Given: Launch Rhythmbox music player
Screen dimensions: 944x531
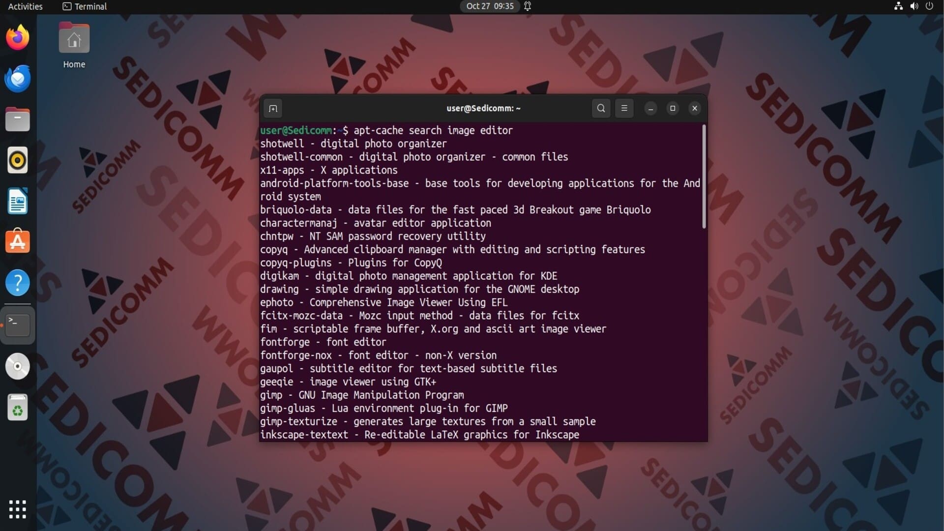Looking at the screenshot, I should pos(18,160).
